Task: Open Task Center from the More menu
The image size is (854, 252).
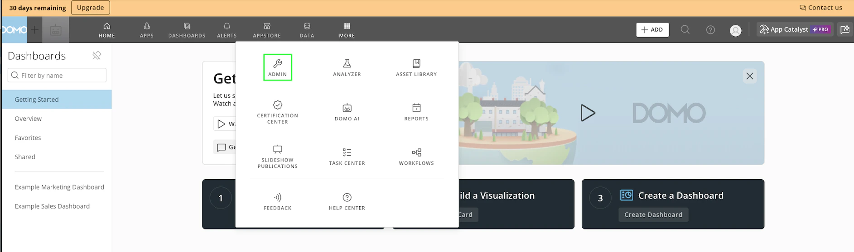Action: (347, 157)
